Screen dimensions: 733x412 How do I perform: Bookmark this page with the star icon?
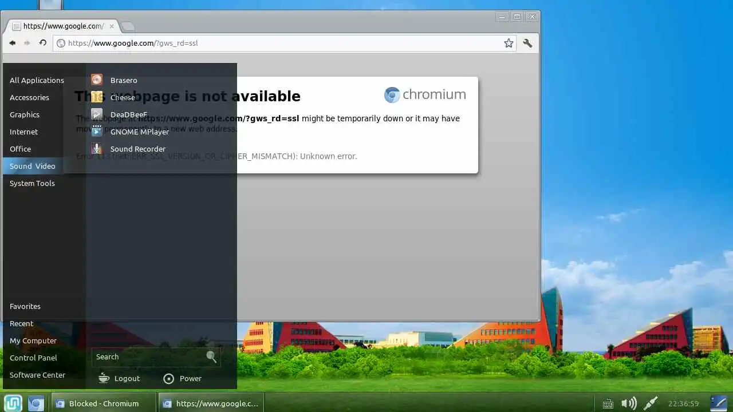pyautogui.click(x=509, y=43)
